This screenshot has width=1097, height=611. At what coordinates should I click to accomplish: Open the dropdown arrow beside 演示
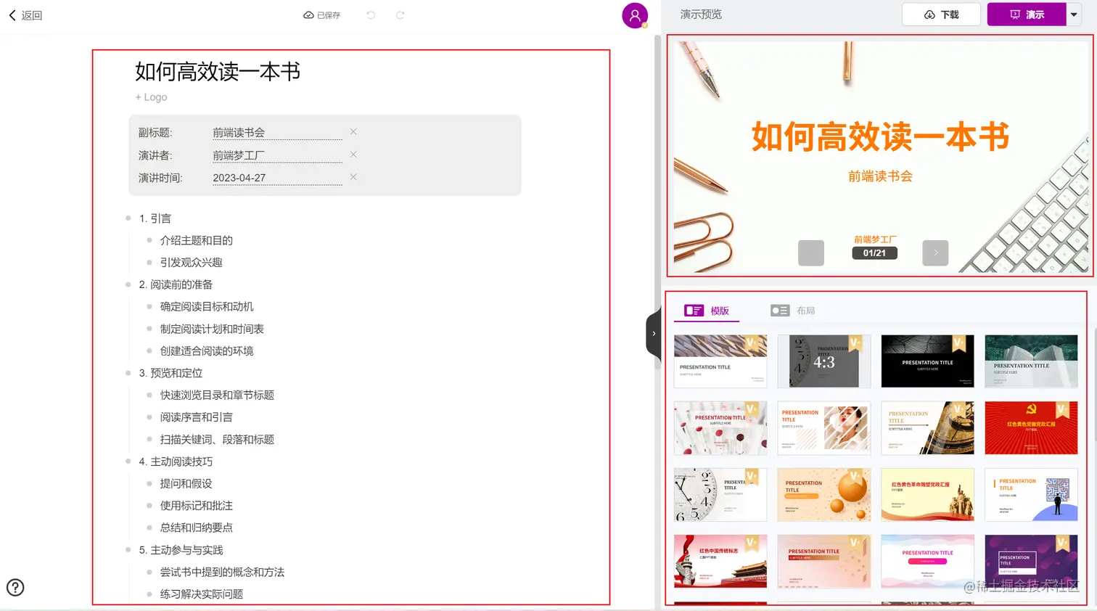point(1074,15)
